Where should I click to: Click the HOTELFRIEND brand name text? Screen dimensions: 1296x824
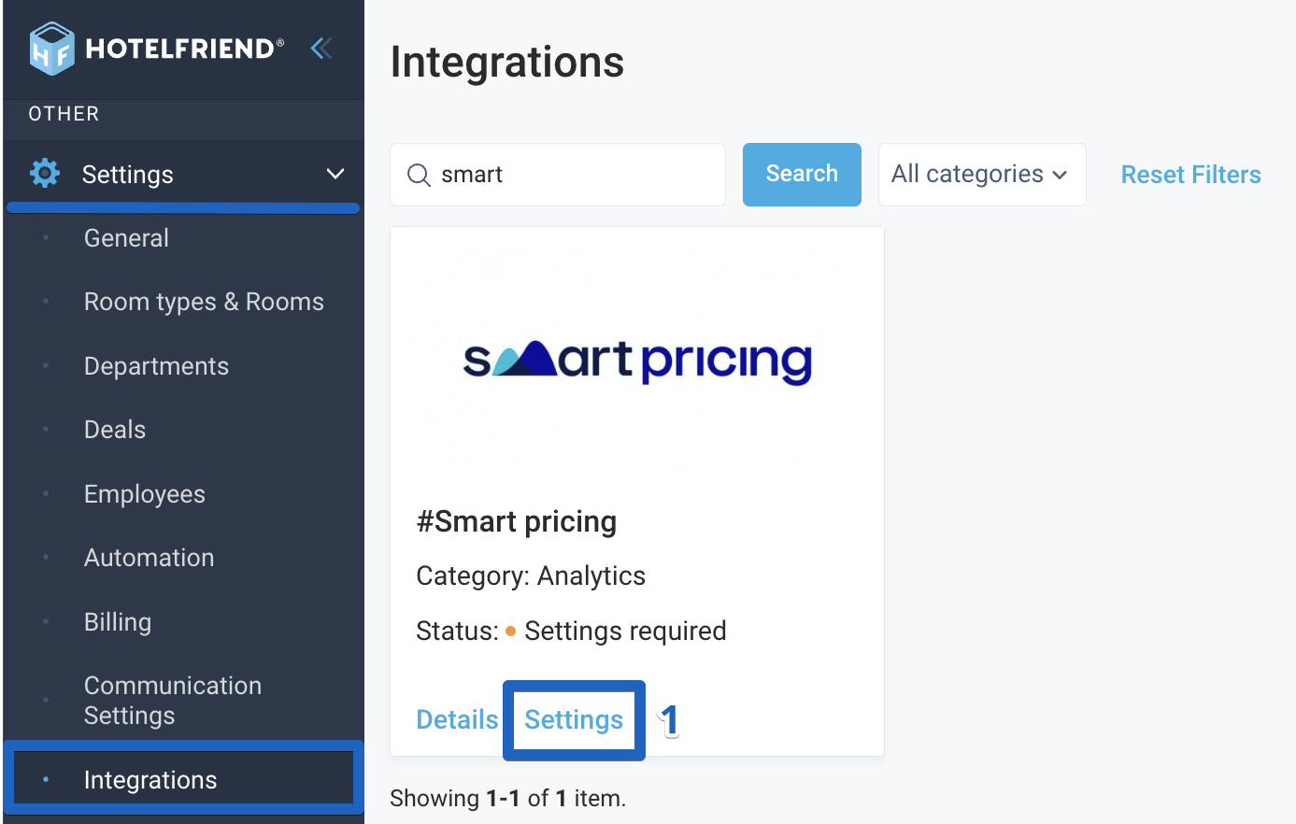185,49
